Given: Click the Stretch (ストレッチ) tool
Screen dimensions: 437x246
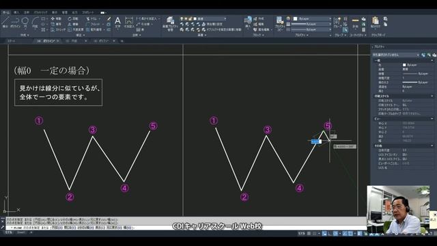Looking at the screenshot, I should pyautogui.click(x=58, y=29).
